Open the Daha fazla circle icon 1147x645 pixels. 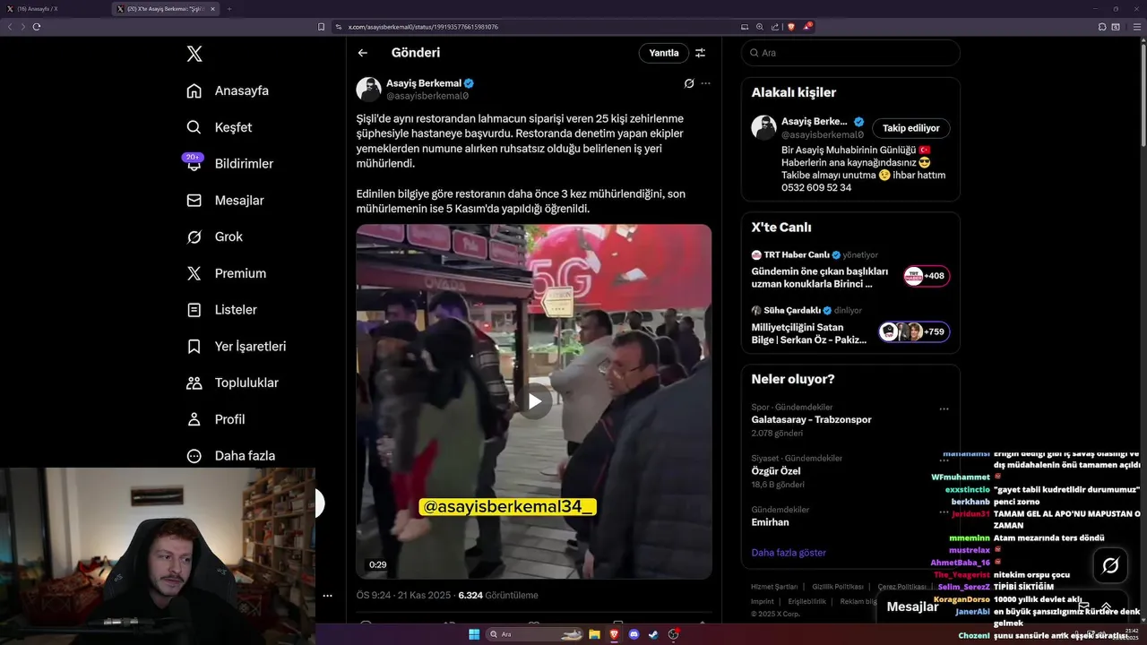(194, 456)
